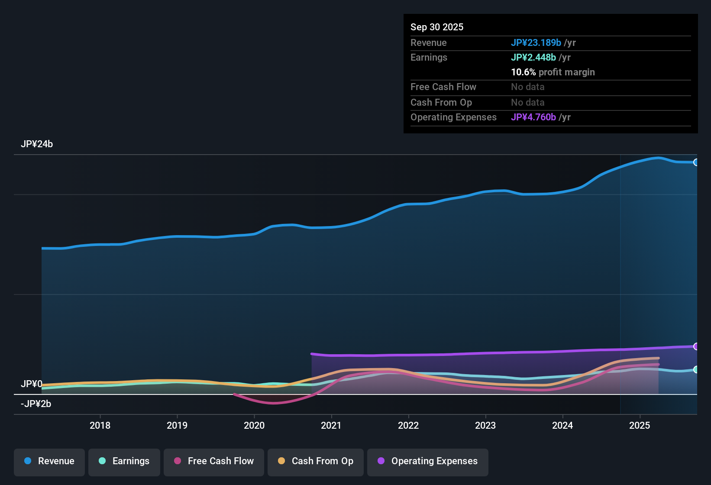The height and width of the screenshot is (485, 711).
Task: Select the 2025 year label
Action: 640,425
